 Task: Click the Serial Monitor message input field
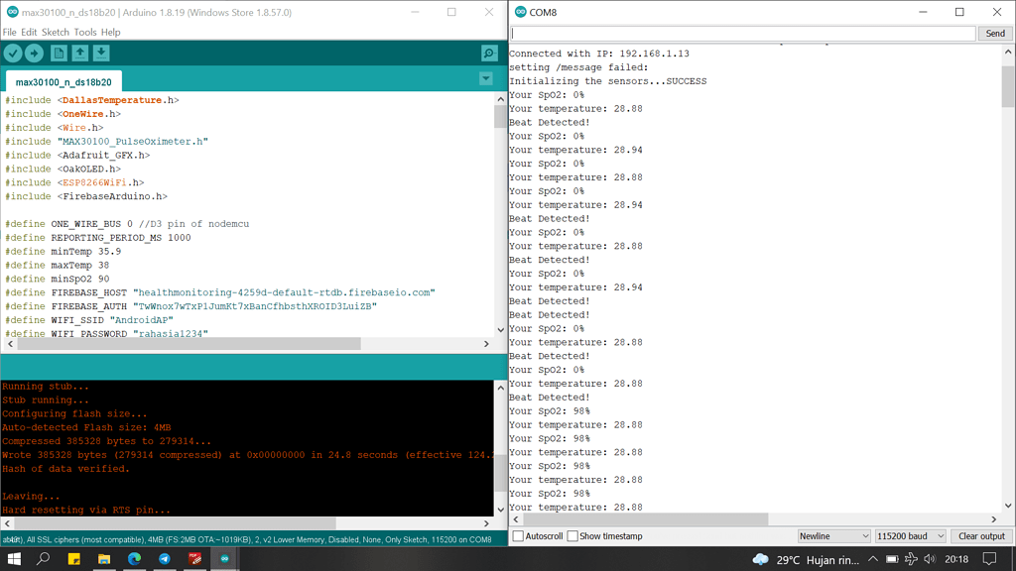pos(742,33)
